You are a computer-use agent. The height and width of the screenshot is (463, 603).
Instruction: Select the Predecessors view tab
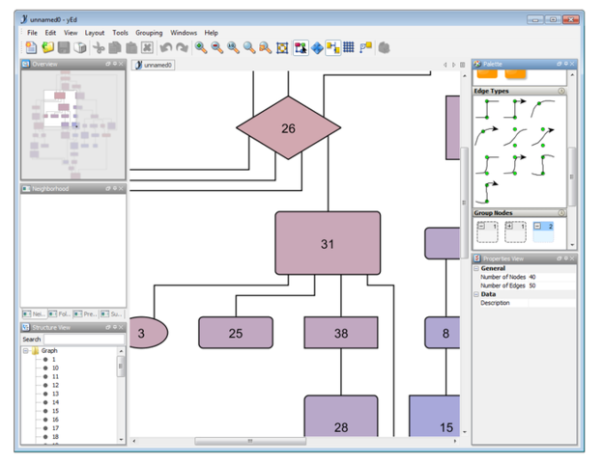point(85,314)
